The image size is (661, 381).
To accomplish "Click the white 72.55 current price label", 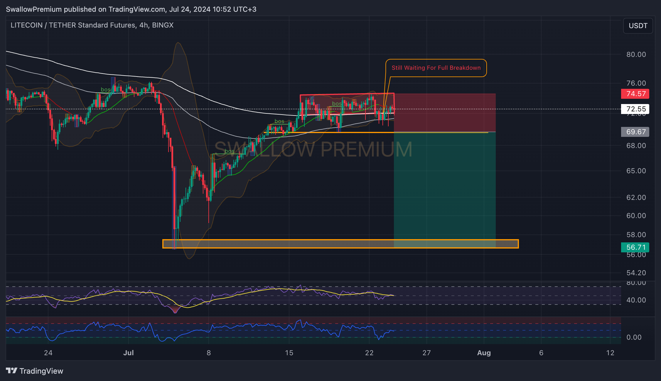I will [x=635, y=109].
